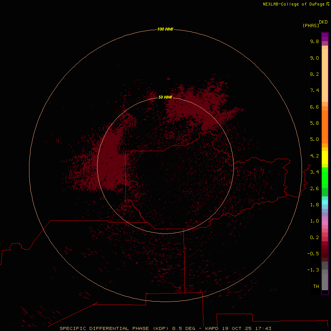Click the 4.2 legend value
This screenshot has height=331, width=331.
tap(314, 156)
